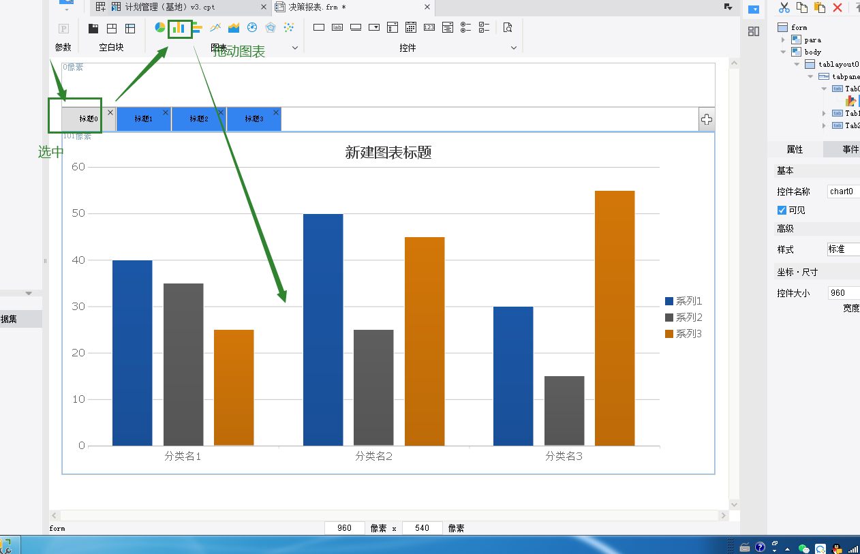Expand the para node in the tree

783,40
